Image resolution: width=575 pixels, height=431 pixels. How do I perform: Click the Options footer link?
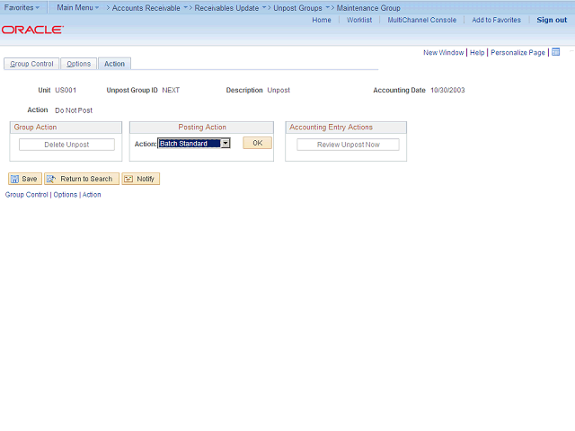(66, 195)
